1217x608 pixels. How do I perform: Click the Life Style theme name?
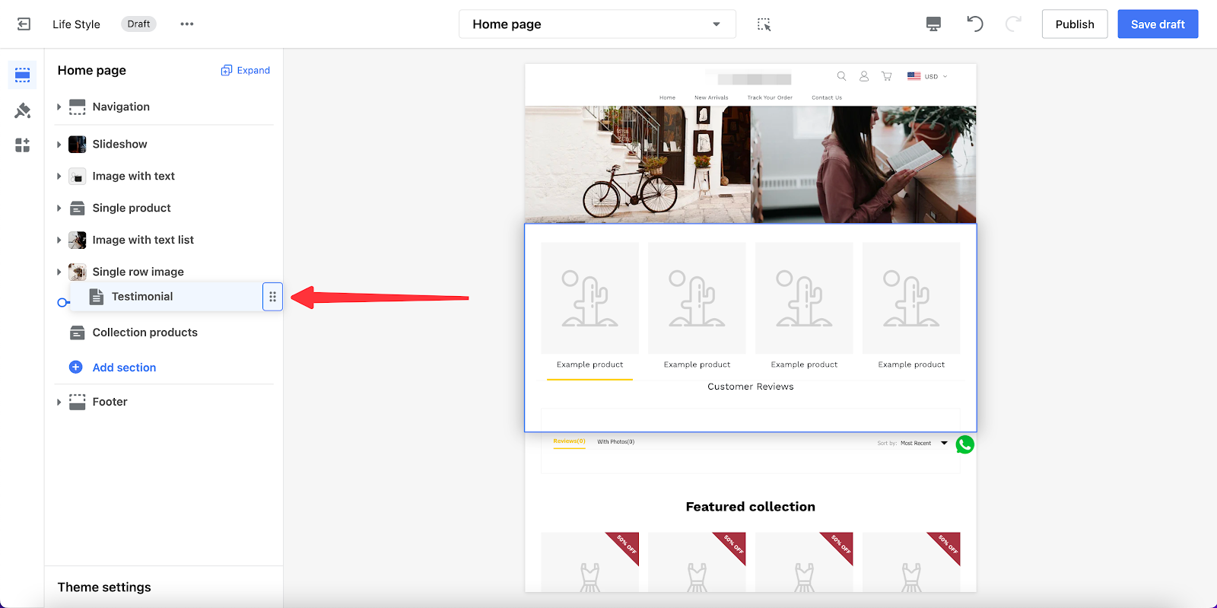76,24
